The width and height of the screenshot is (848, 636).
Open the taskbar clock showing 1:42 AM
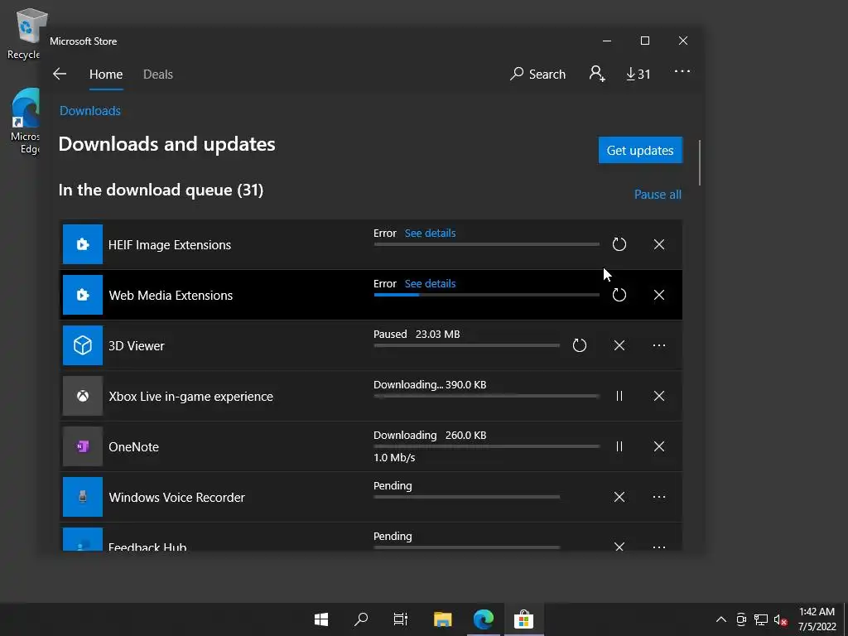pyautogui.click(x=817, y=619)
